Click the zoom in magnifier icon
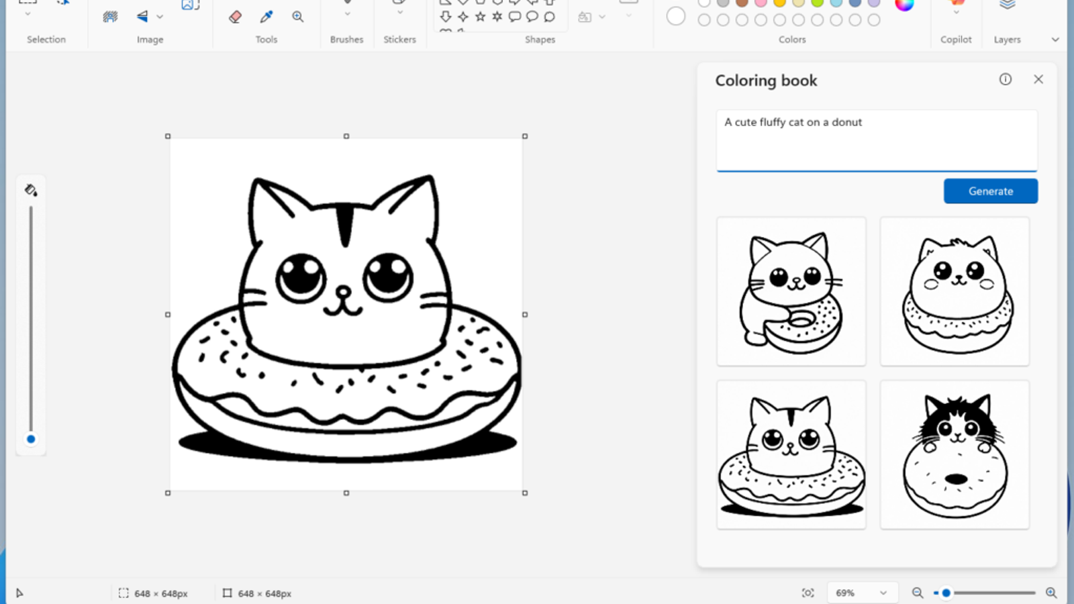 click(1051, 593)
